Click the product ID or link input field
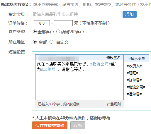This screenshot has height=134, width=151. pyautogui.click(x=77, y=14)
